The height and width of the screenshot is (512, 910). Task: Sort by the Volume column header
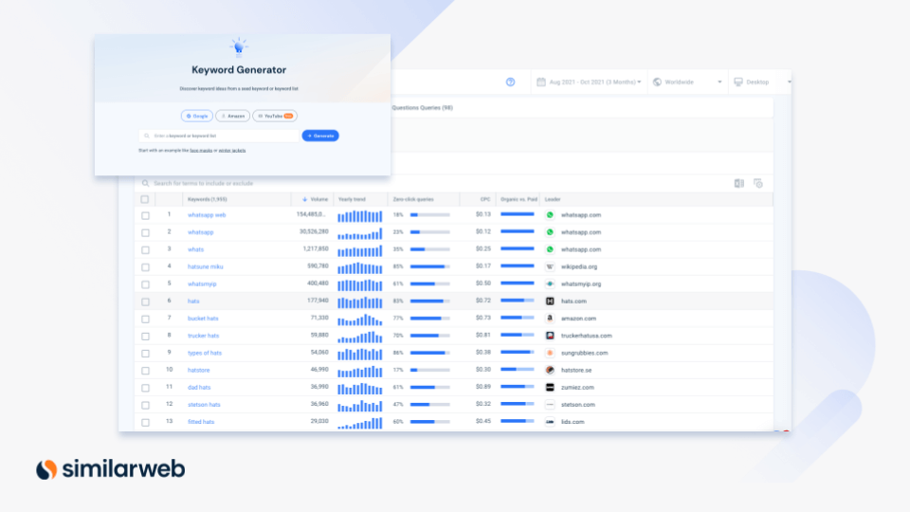[x=315, y=199]
